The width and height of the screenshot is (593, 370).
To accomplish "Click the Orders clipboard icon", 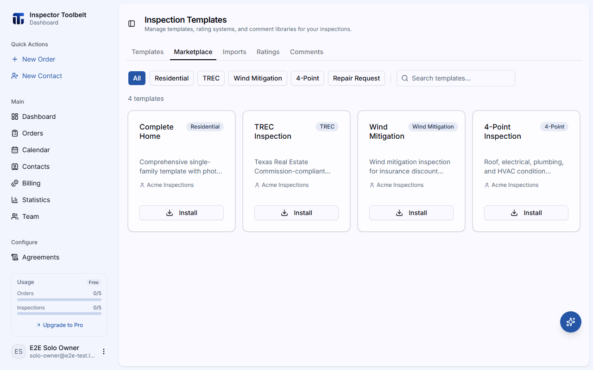I will tap(15, 133).
